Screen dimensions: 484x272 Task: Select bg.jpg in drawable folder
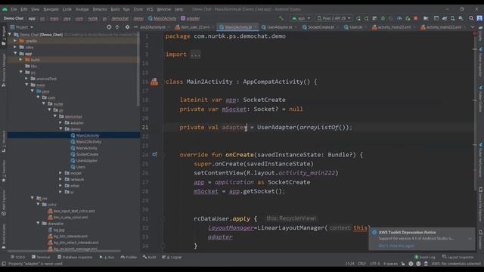point(59,230)
